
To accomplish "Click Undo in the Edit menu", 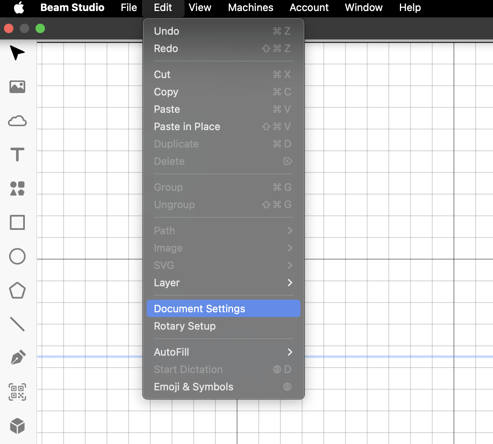I will point(223,31).
